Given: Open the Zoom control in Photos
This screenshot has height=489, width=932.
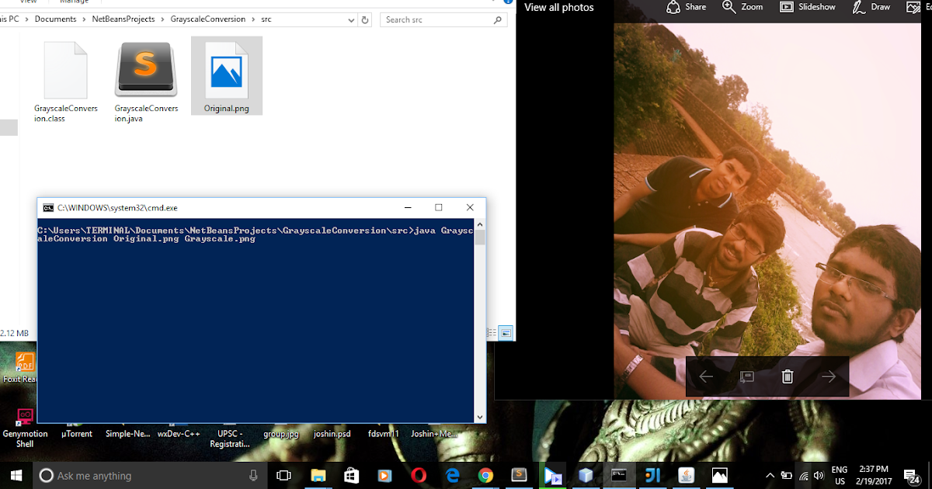Looking at the screenshot, I should pyautogui.click(x=742, y=7).
